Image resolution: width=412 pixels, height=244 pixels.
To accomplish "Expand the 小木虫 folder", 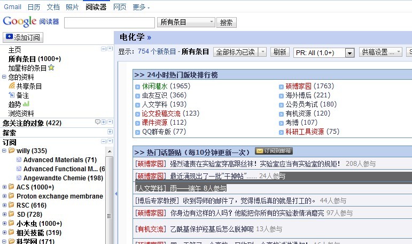I will tap(4, 223).
